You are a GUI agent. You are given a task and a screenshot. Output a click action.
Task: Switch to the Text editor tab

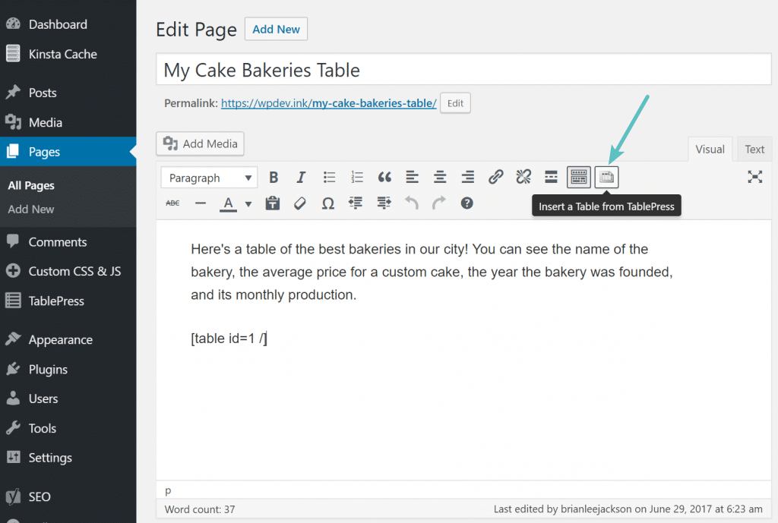pyautogui.click(x=754, y=150)
